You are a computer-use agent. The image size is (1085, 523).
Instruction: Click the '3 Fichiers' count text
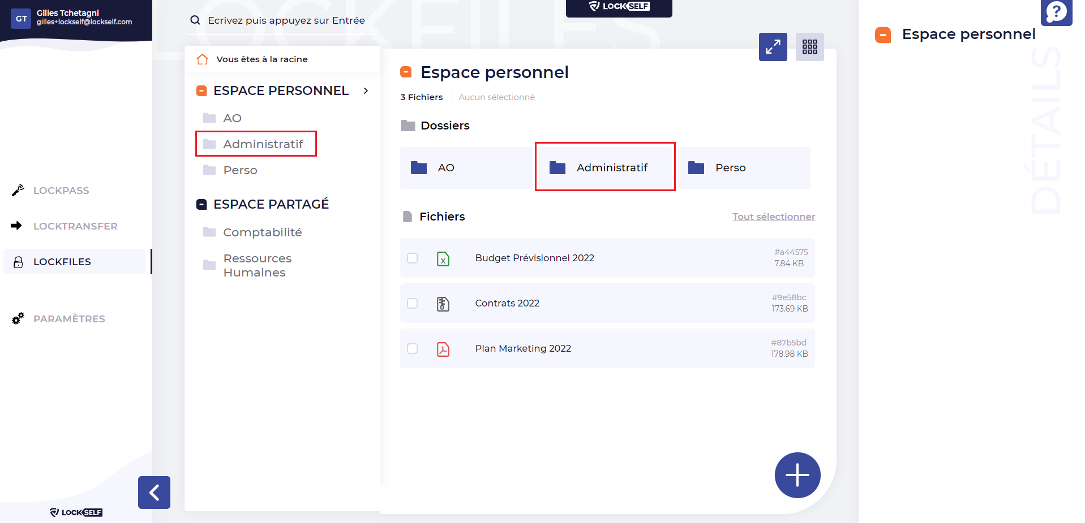(x=422, y=97)
